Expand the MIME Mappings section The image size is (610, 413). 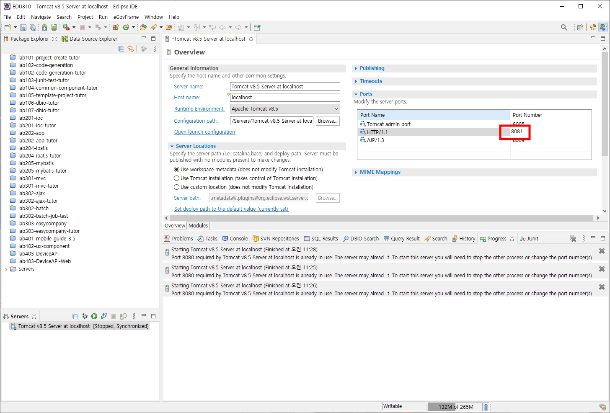tap(356, 172)
